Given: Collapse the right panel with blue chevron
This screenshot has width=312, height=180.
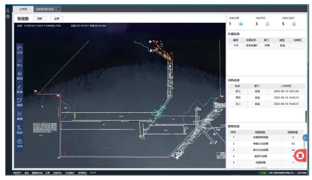Looking at the screenshot, I should coord(305,138).
